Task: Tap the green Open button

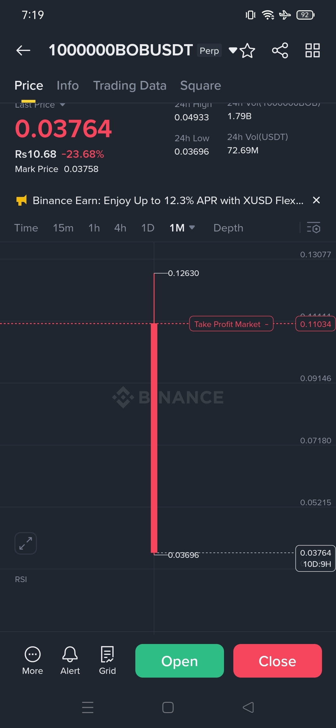Action: 180,661
